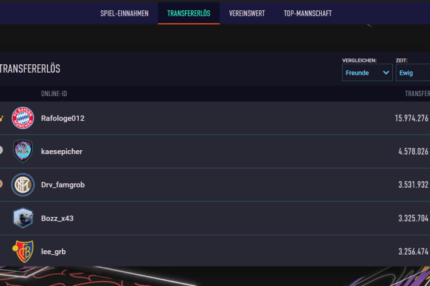Click the gold first-place rank medal
This screenshot has width=430, height=286.
tap(2, 118)
